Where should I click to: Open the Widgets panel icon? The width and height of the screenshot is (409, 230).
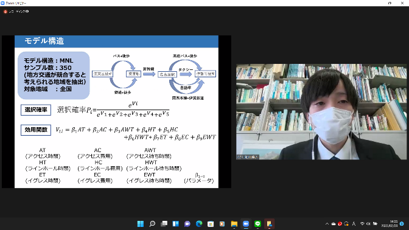[x=175, y=224]
